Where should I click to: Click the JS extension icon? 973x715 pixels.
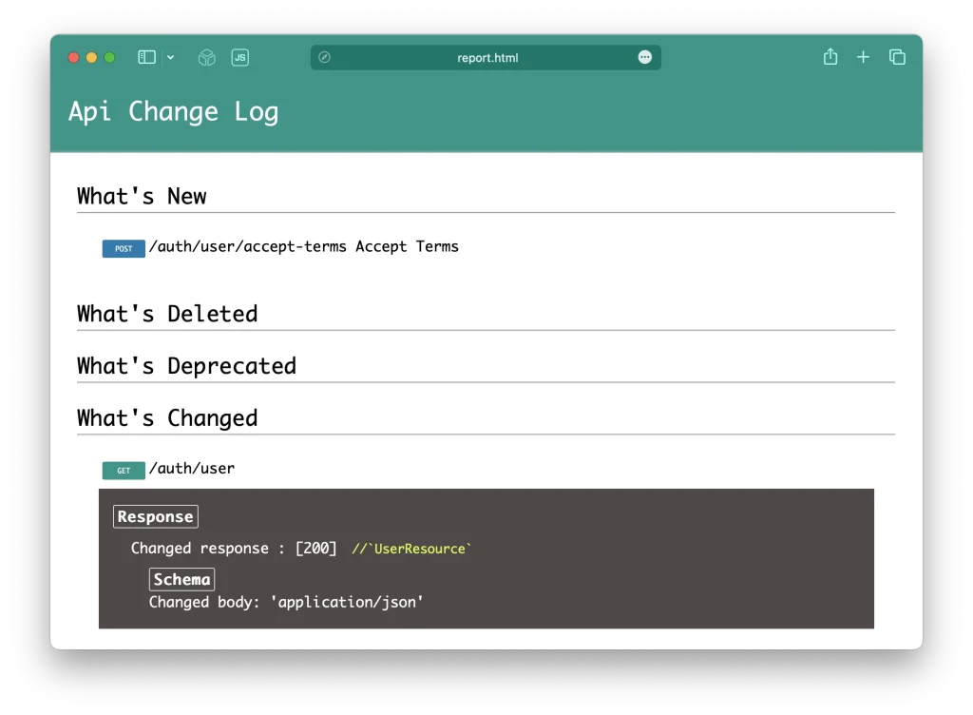239,57
